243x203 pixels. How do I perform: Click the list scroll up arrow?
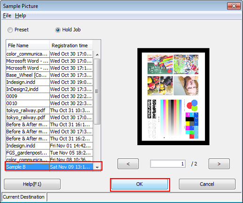tap(97, 55)
